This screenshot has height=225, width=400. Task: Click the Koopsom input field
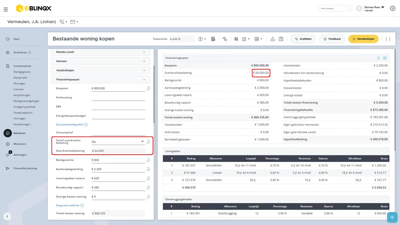tap(118, 88)
